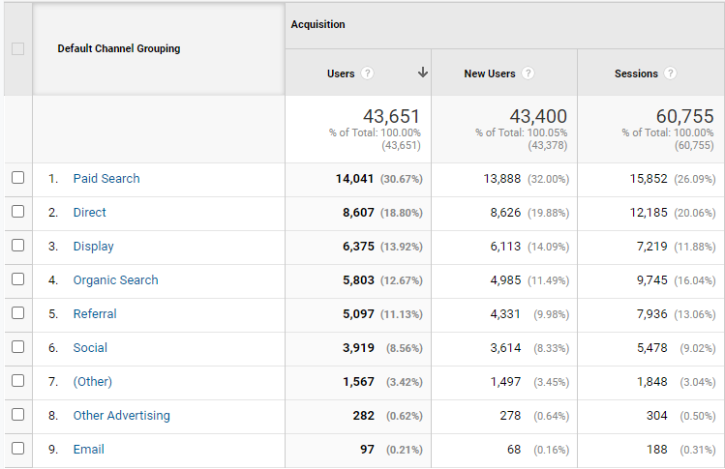This screenshot has width=725, height=469.
Task: Open the Other Advertising channel link
Action: click(122, 416)
